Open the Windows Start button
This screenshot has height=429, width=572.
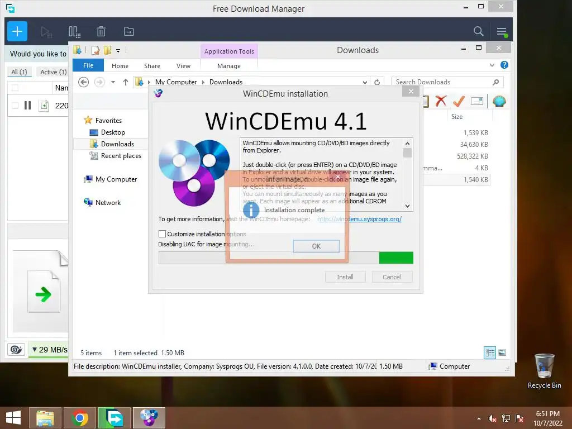[13, 418]
